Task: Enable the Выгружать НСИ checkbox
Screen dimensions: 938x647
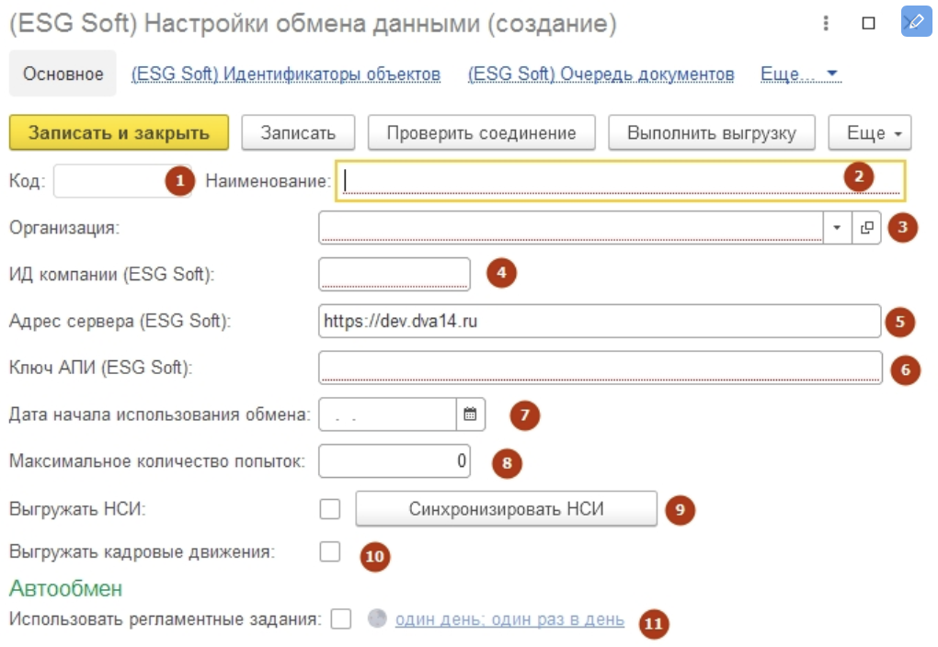Action: click(329, 509)
